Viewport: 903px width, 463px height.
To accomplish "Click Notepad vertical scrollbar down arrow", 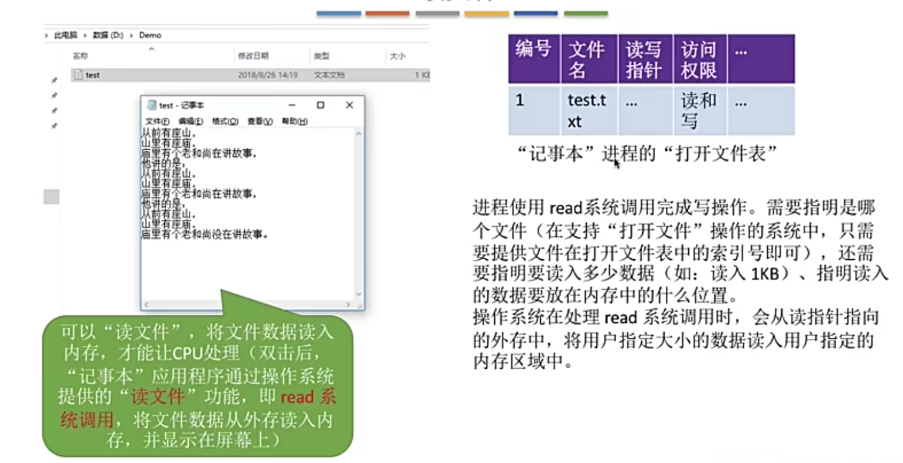I will (359, 294).
